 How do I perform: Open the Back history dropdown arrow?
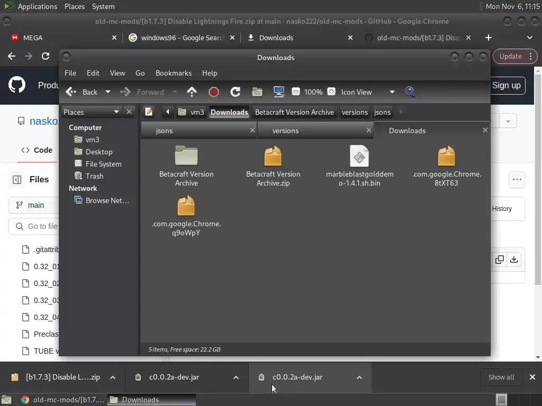click(108, 92)
